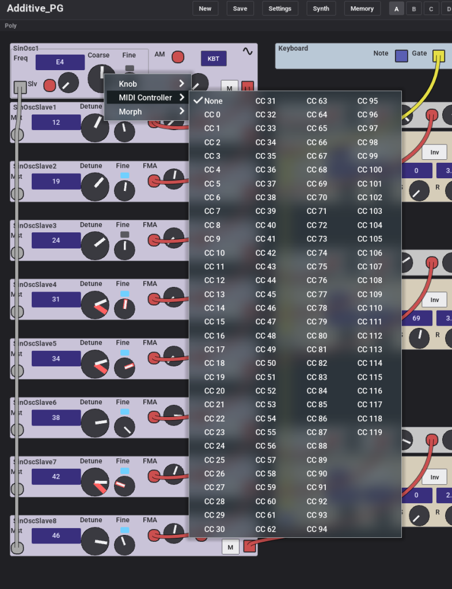Pick CC 74 from the controller list
Image resolution: width=452 pixels, height=589 pixels.
(317, 253)
